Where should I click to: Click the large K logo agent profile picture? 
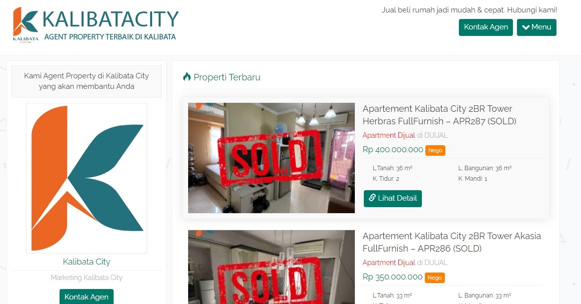(87, 178)
